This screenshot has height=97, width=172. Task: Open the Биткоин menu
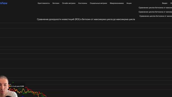point(56,3)
